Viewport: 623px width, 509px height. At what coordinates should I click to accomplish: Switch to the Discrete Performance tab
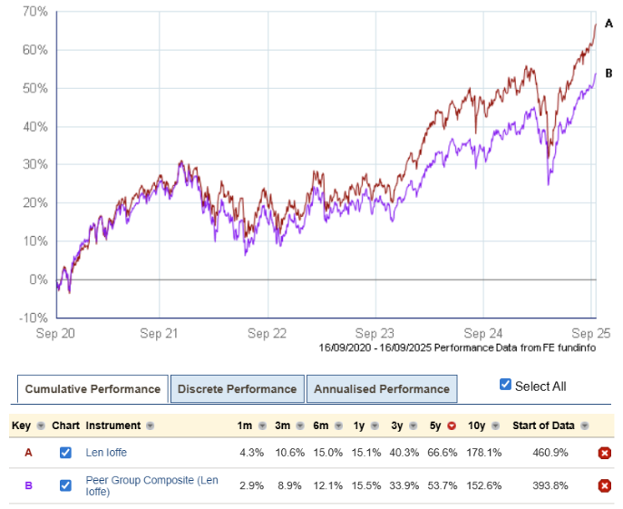237,389
